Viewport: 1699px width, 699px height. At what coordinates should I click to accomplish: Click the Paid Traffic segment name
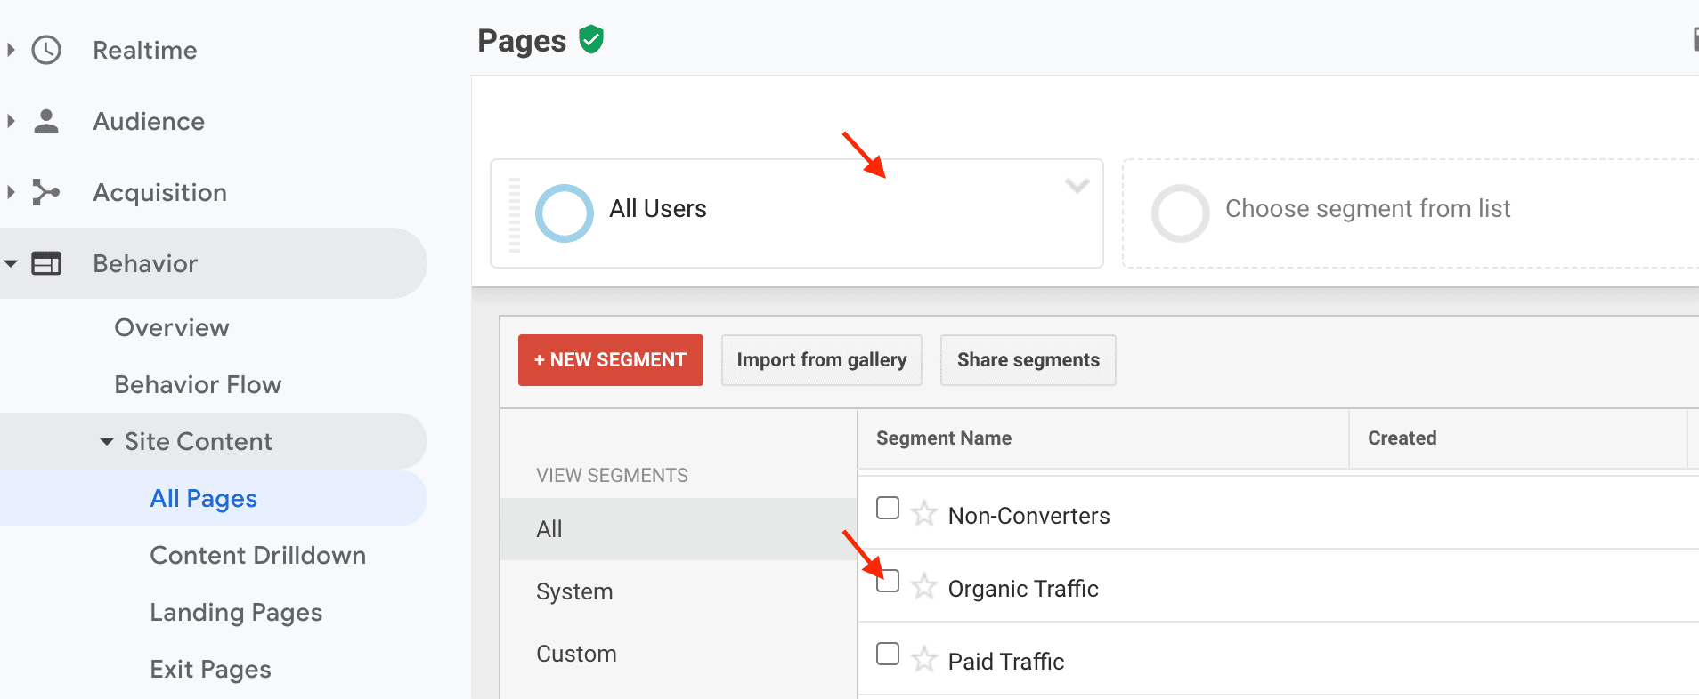(x=1006, y=662)
